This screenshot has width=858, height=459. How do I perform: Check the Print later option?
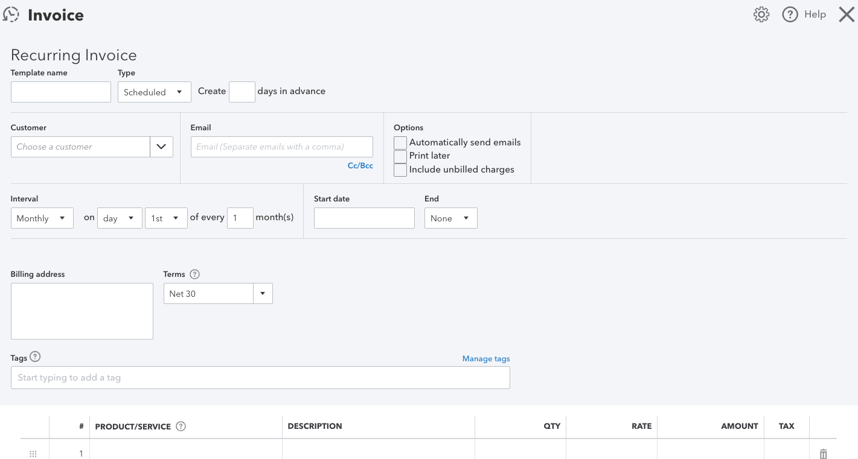point(400,156)
